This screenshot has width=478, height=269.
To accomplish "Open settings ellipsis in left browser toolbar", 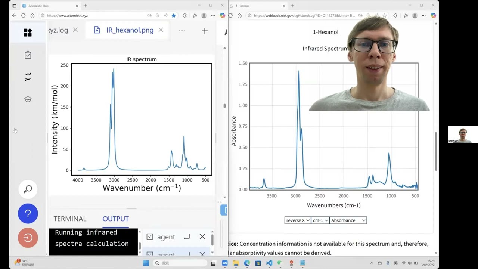I will [213, 15].
